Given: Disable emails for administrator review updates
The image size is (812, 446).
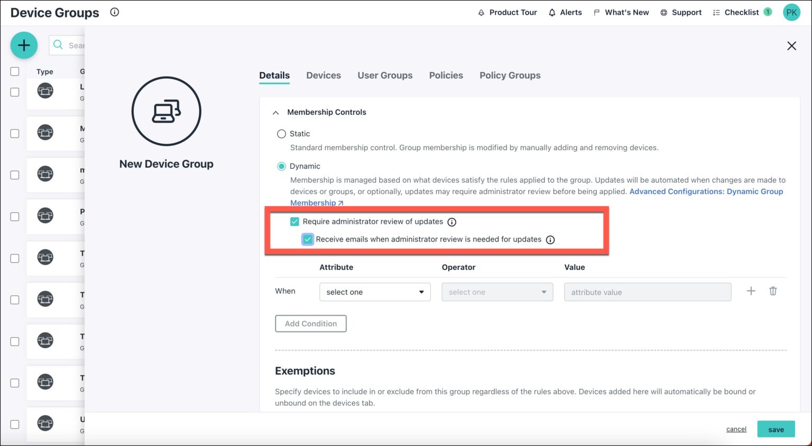Looking at the screenshot, I should click(308, 239).
